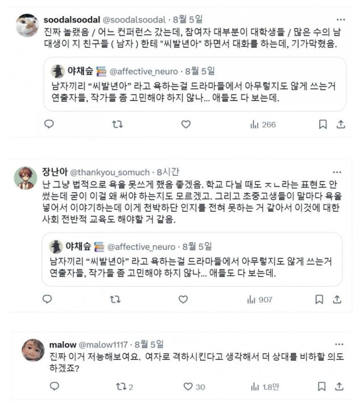Retweet malow's post with 2 retweets
Image resolution: width=364 pixels, height=413 pixels.
click(x=124, y=387)
